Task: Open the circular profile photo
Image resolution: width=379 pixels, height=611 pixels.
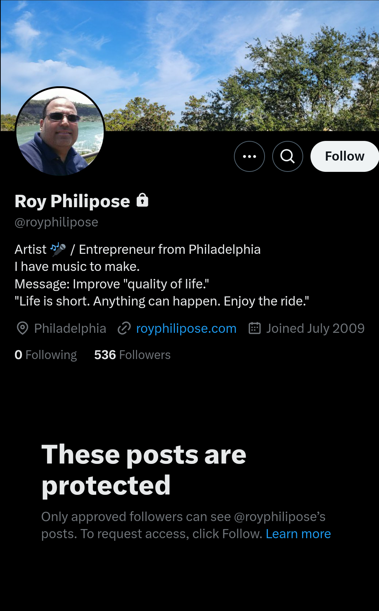Action: point(60,131)
